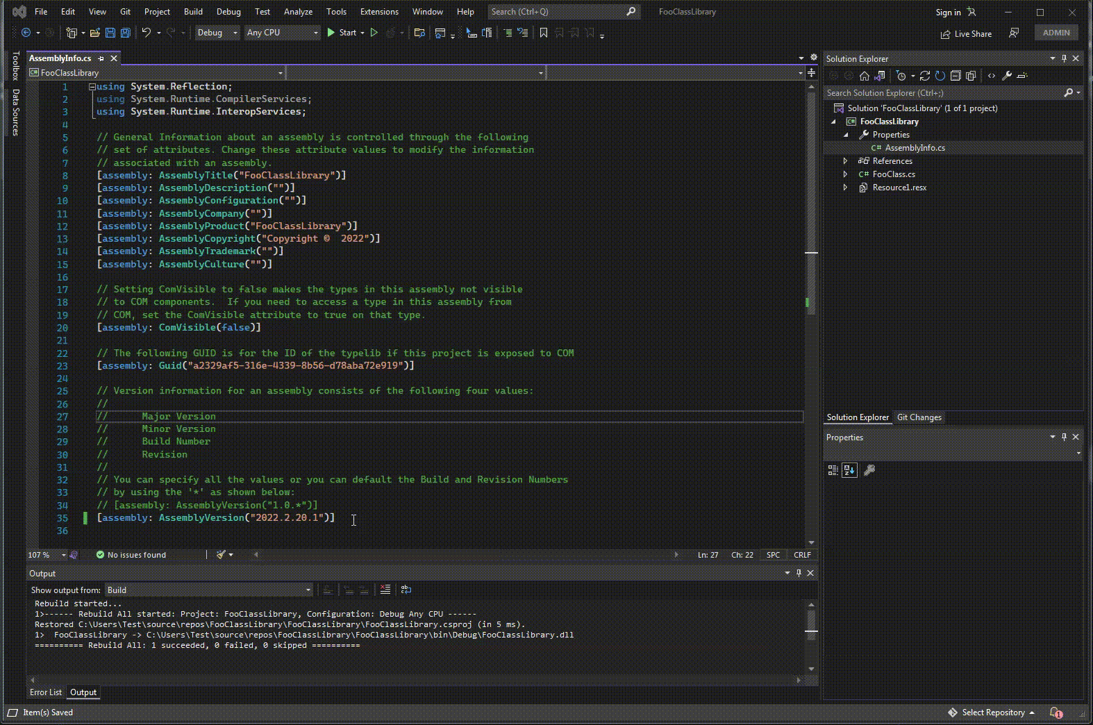Toggle a bookmark with the bookmark icon
This screenshot has height=725, width=1093.
[544, 33]
